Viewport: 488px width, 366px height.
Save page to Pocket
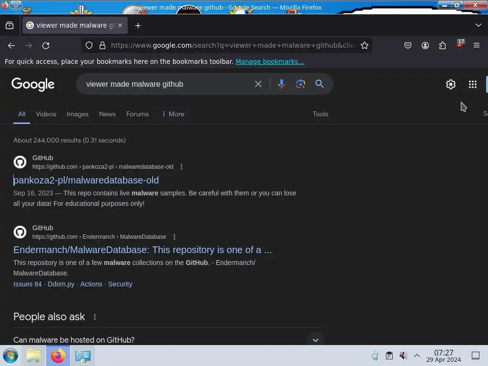point(408,45)
